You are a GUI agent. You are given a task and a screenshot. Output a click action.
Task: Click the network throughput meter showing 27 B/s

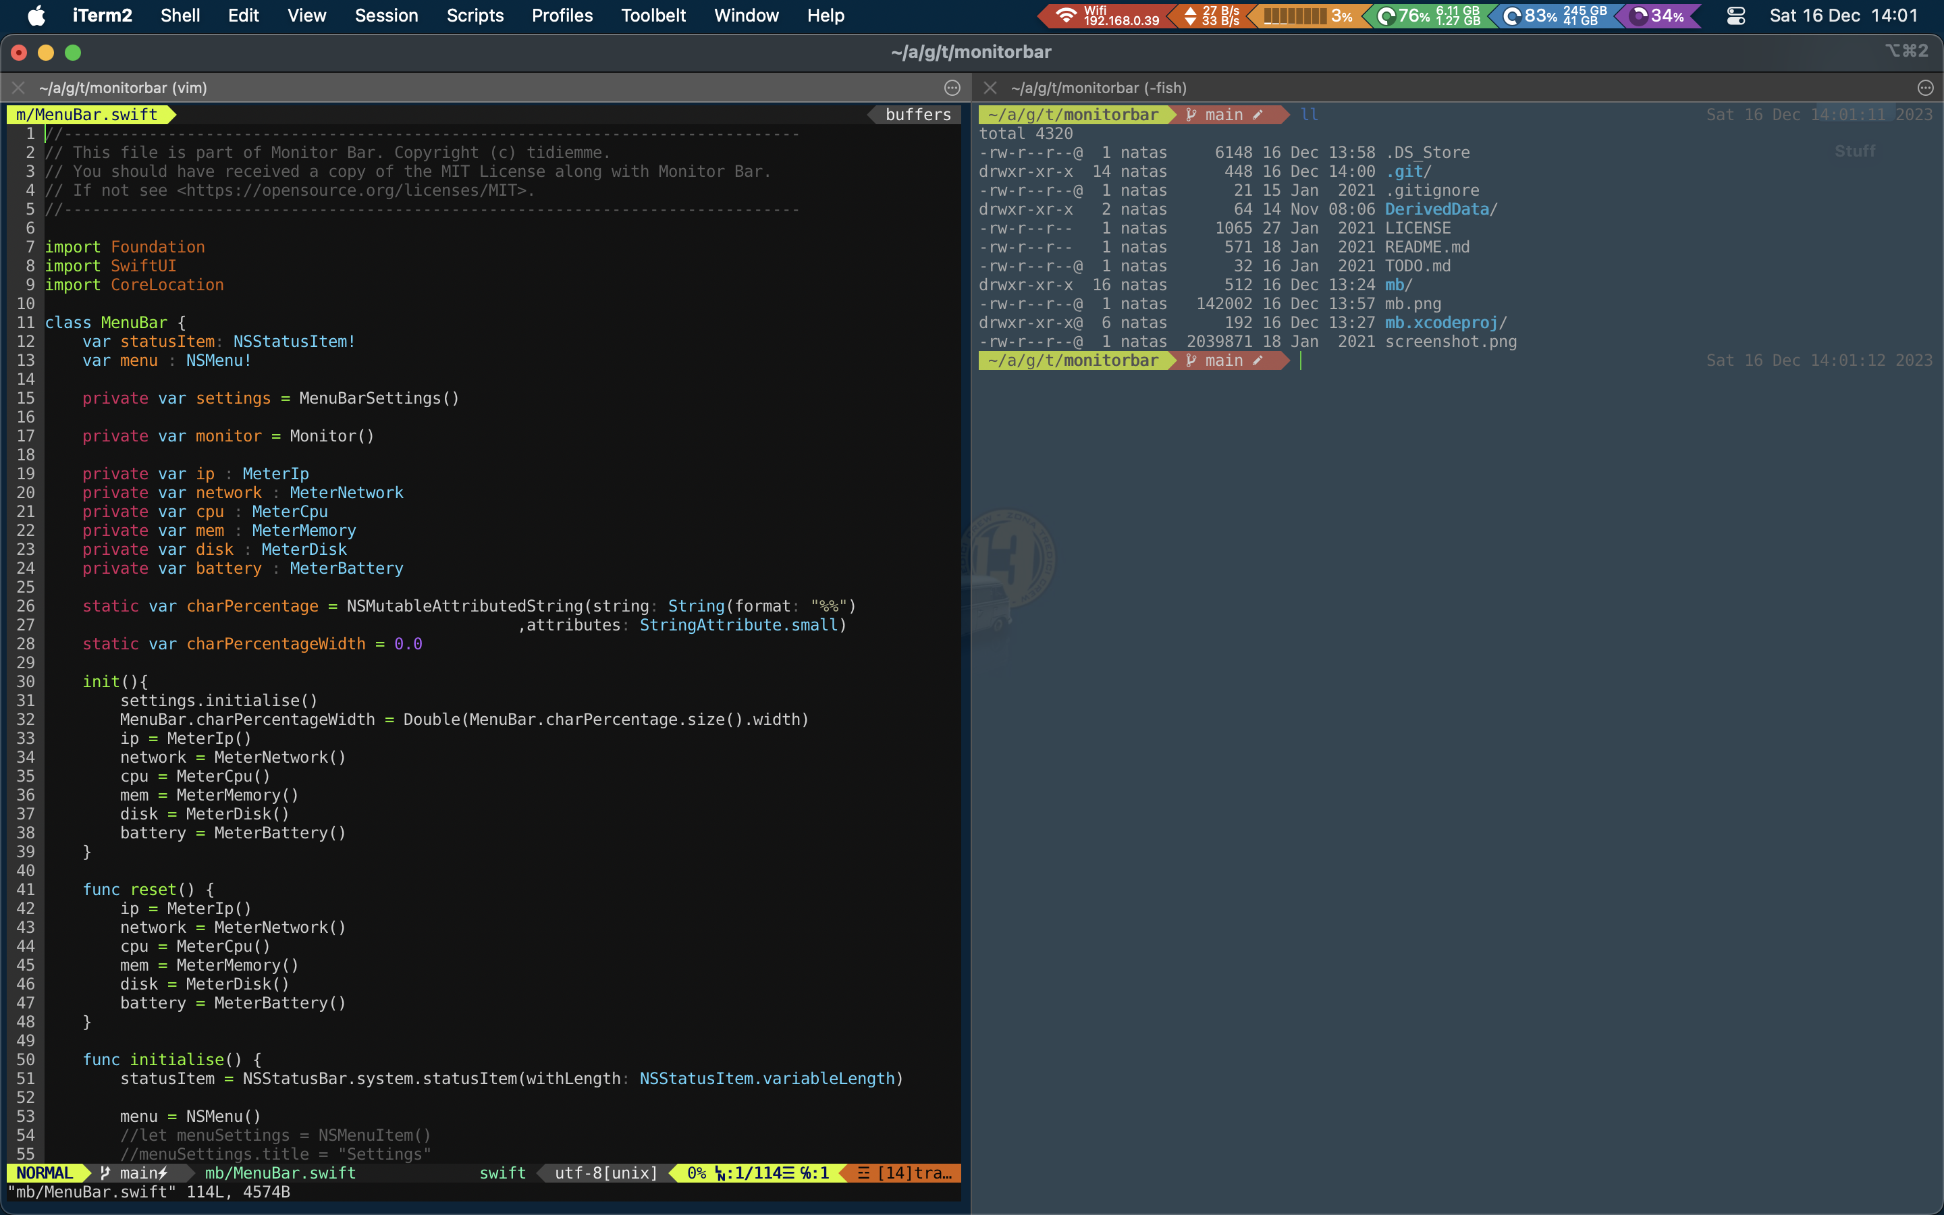tap(1212, 16)
